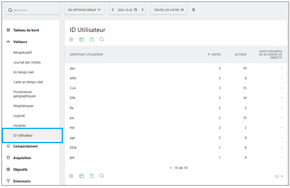Click the top table visualization icon
290x188 pixels.
(81, 39)
